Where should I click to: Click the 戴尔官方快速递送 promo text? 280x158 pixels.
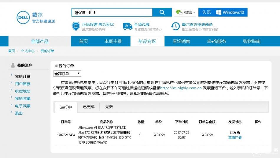197,24
